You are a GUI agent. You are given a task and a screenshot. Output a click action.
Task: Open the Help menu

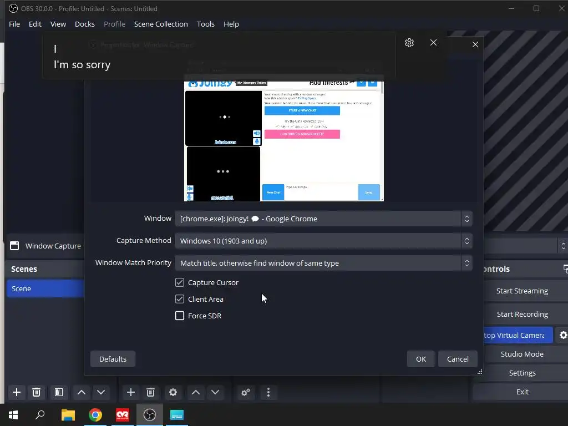tap(231, 24)
